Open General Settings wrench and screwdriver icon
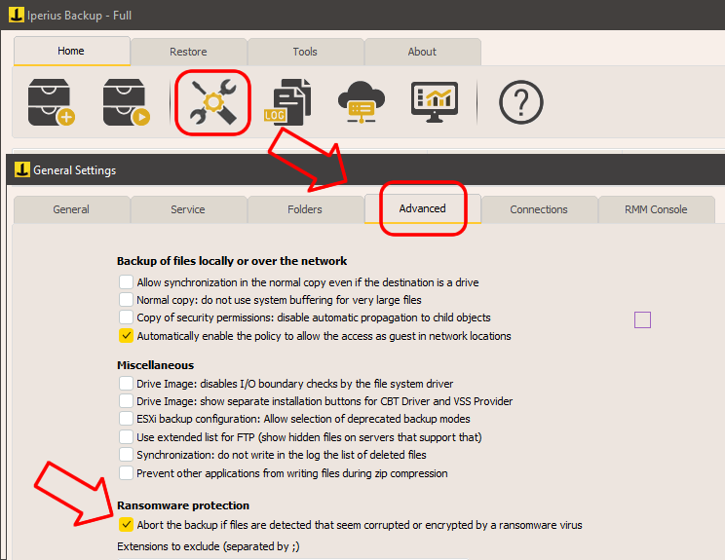Image resolution: width=725 pixels, height=560 pixels. coord(213,102)
